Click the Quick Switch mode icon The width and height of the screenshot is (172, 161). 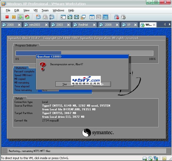click(70, 17)
